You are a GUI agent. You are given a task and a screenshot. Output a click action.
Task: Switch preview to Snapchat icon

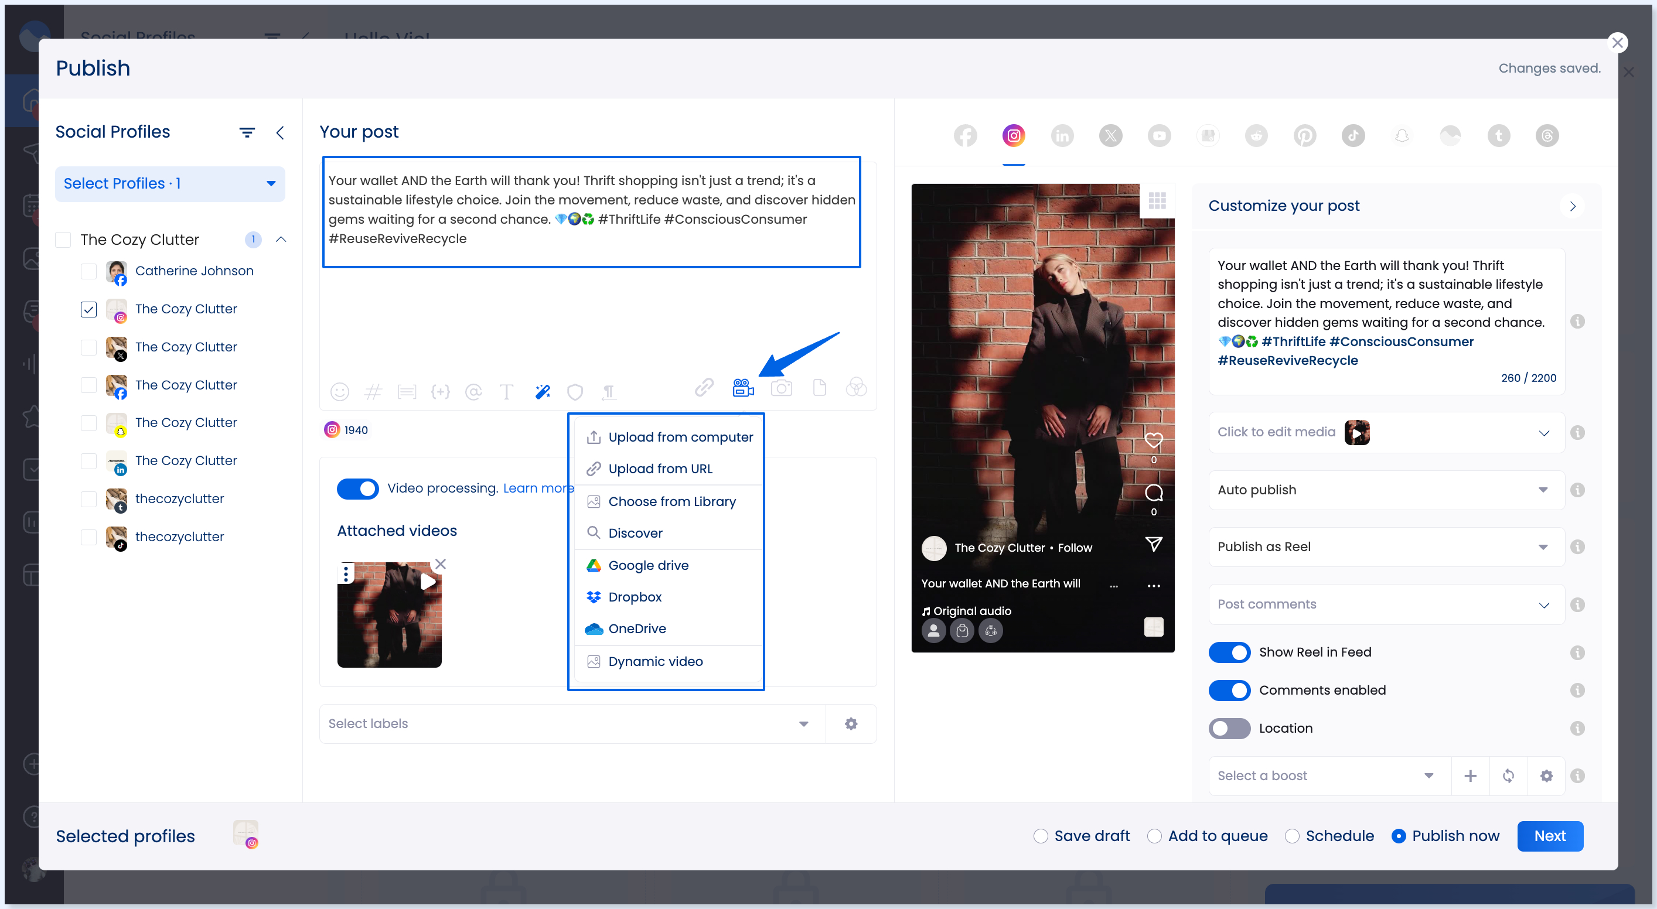click(1402, 136)
